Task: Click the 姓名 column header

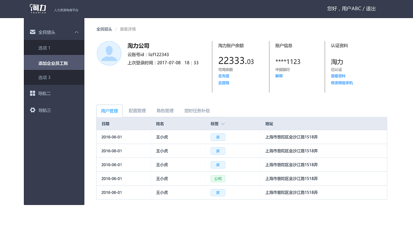Action: (160, 124)
